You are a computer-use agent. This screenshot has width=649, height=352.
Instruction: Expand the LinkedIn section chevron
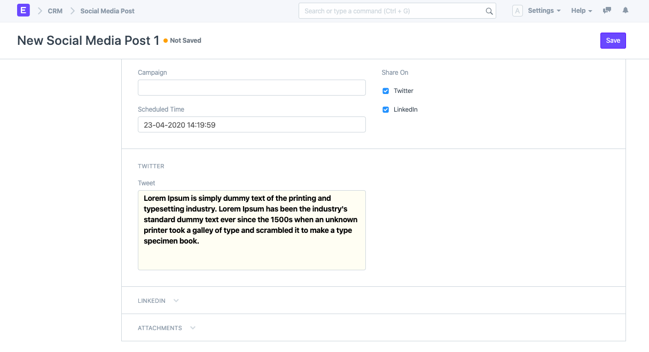pos(176,301)
